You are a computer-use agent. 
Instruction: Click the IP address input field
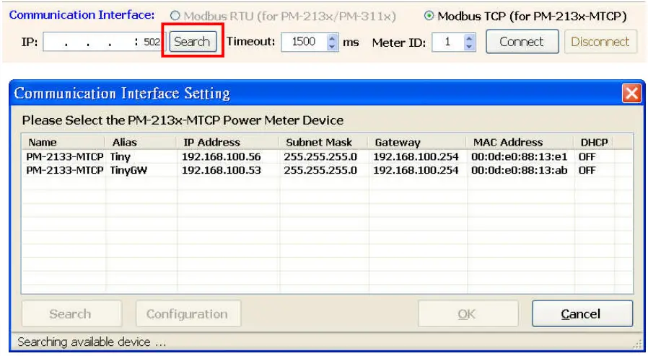point(104,42)
